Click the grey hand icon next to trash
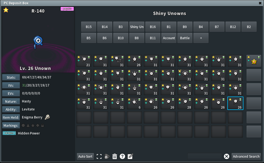Viewport: 264px width, 163px height. pyautogui.click(x=107, y=156)
